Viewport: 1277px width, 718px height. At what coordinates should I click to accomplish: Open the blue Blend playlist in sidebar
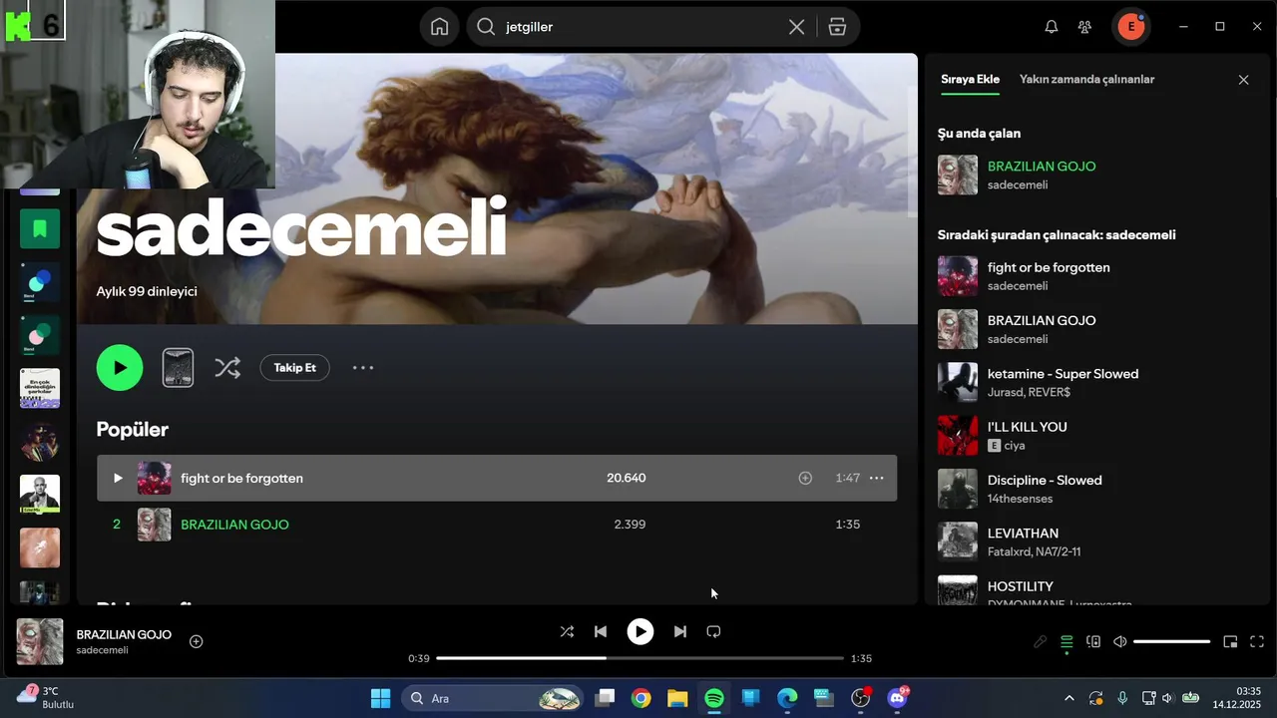(x=40, y=282)
